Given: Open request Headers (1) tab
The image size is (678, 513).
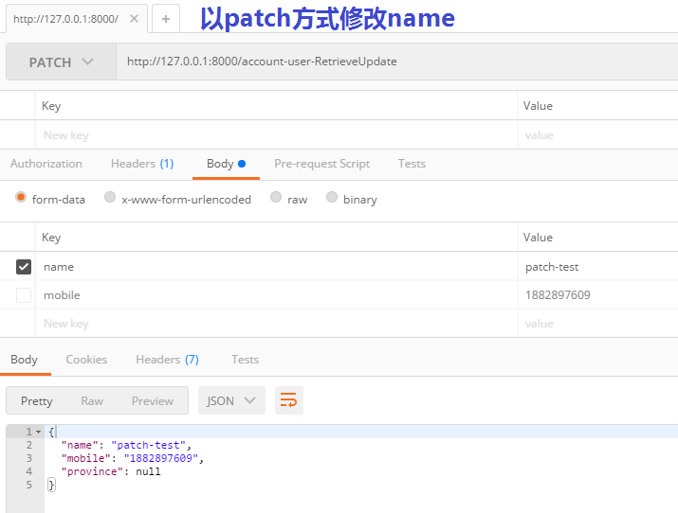Looking at the screenshot, I should pyautogui.click(x=142, y=164).
